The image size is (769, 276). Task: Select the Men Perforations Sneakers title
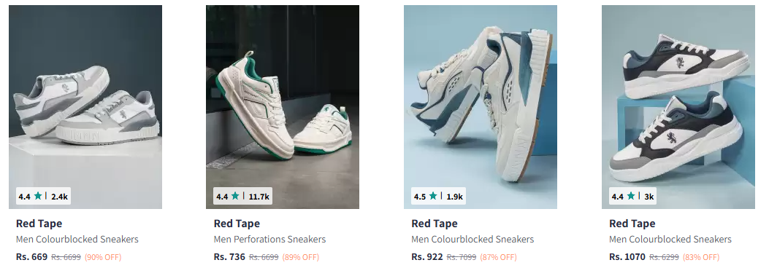pyautogui.click(x=269, y=240)
